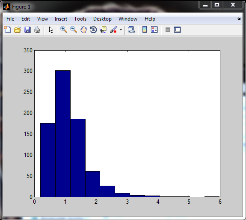The width and height of the screenshot is (246, 220).
Task: Click the third histogram bar near 185
Action: point(78,158)
